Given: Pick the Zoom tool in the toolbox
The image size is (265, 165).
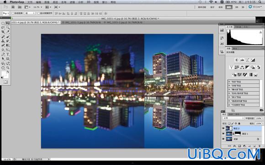Looking at the screenshot, I should click(x=8, y=68).
